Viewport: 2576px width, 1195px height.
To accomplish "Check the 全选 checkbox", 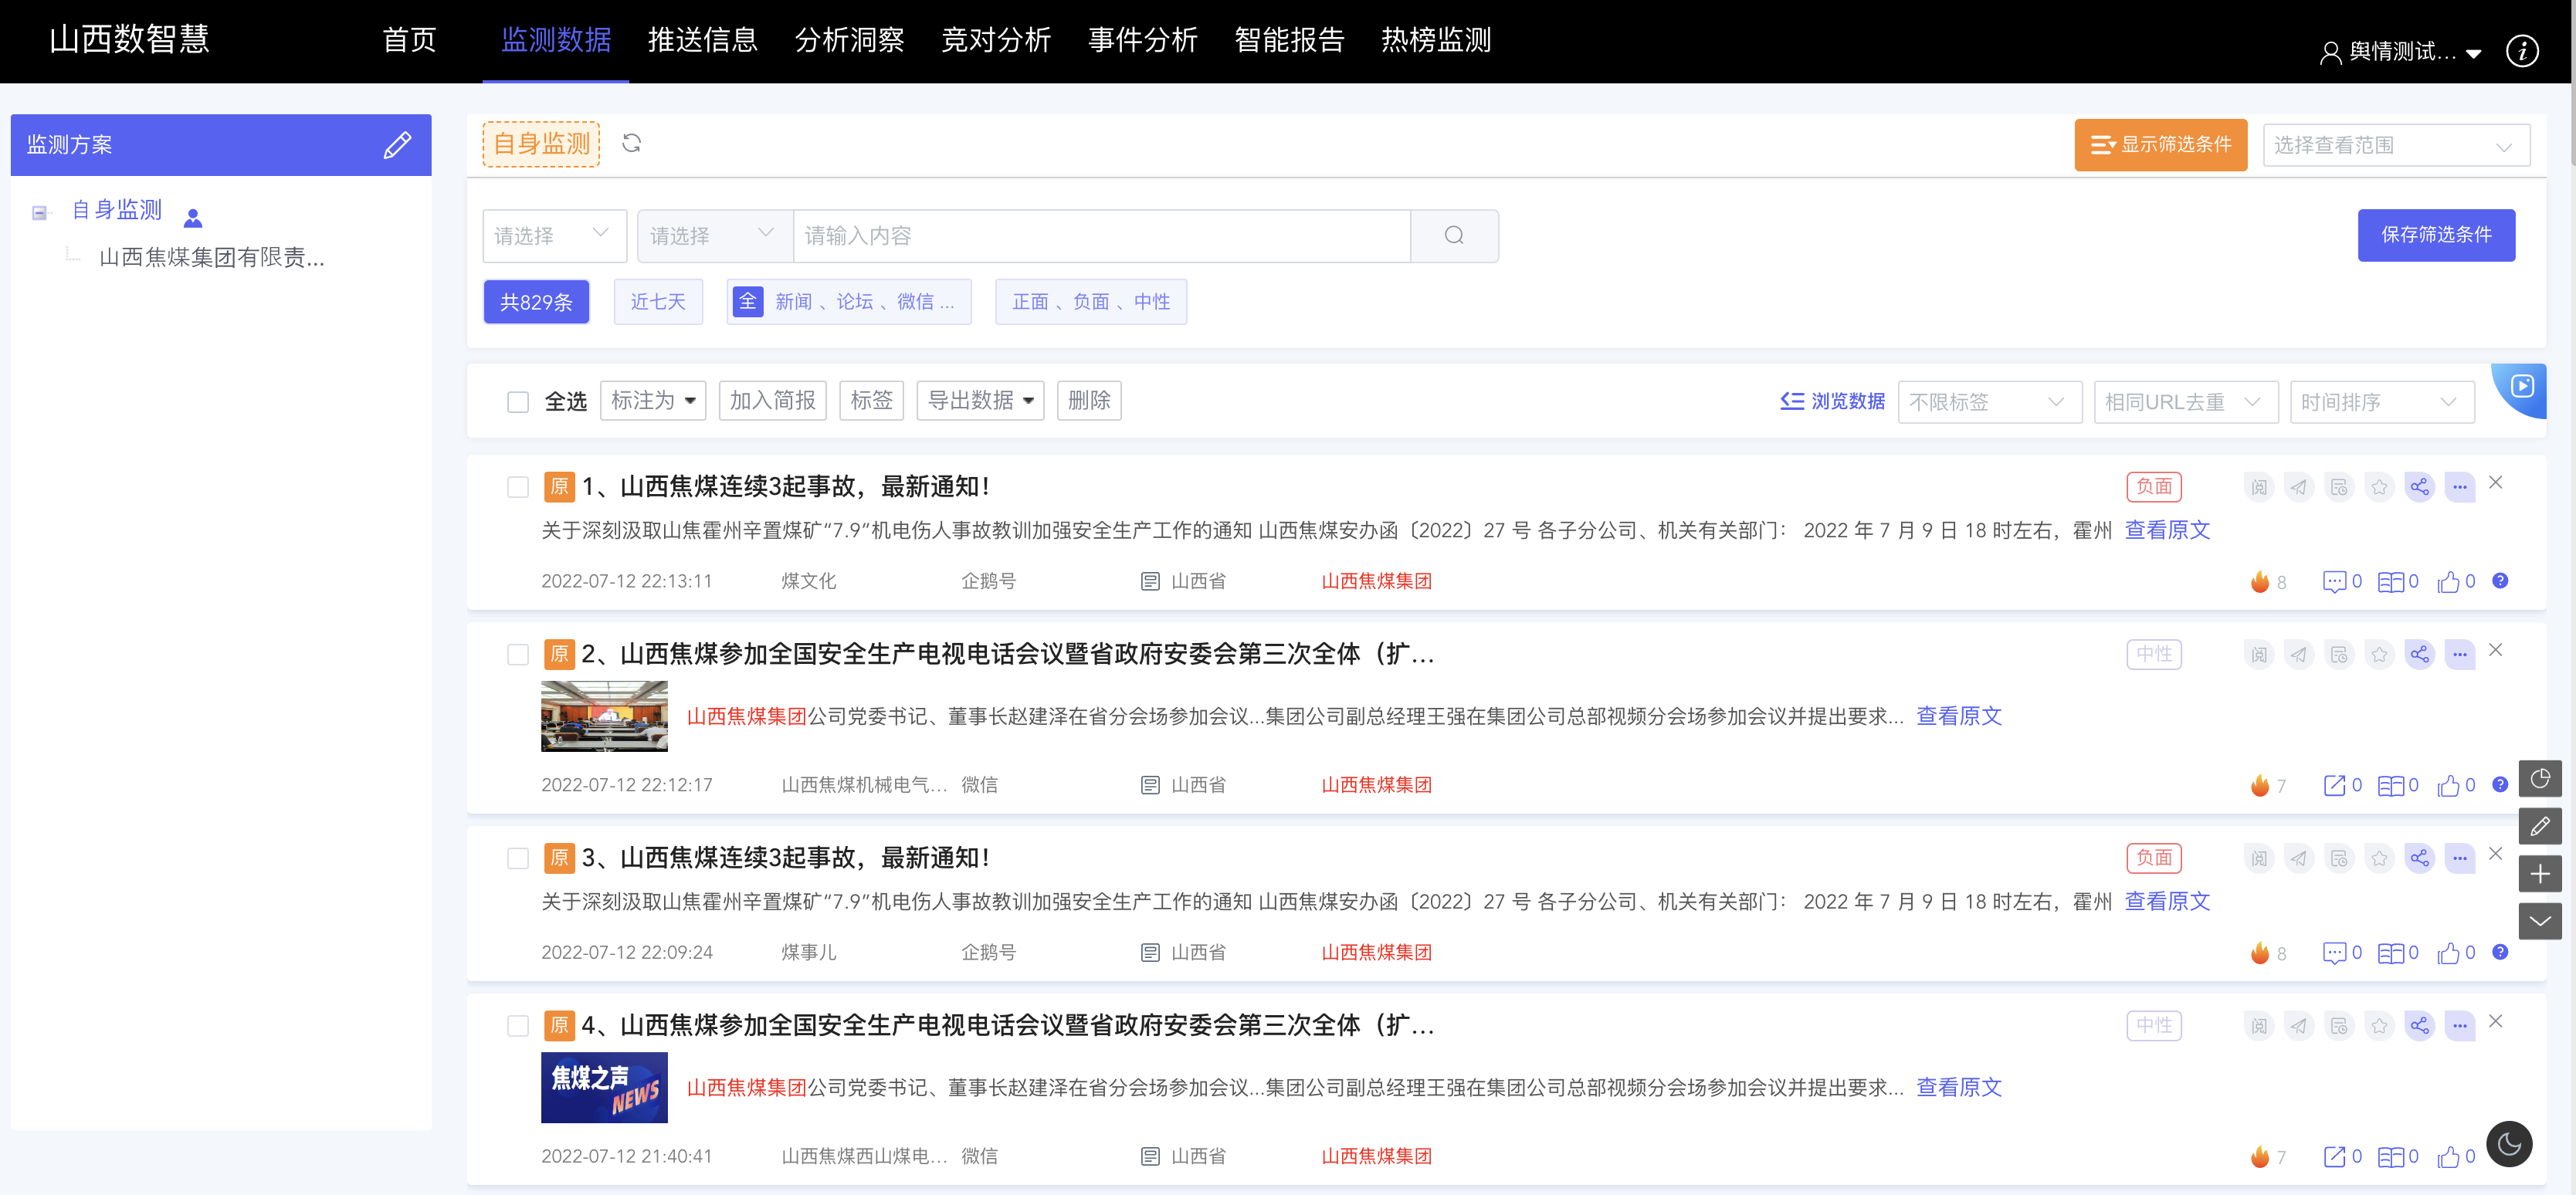I will point(517,402).
